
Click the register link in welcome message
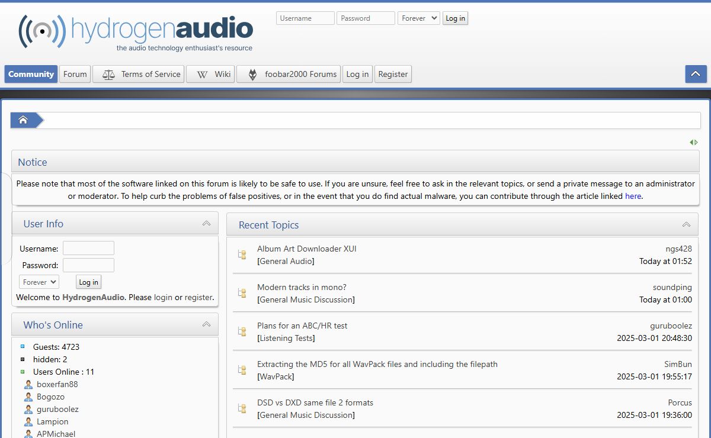click(198, 297)
